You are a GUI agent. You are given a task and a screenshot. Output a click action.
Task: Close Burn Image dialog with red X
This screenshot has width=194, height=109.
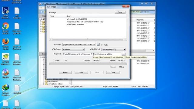point(126,6)
